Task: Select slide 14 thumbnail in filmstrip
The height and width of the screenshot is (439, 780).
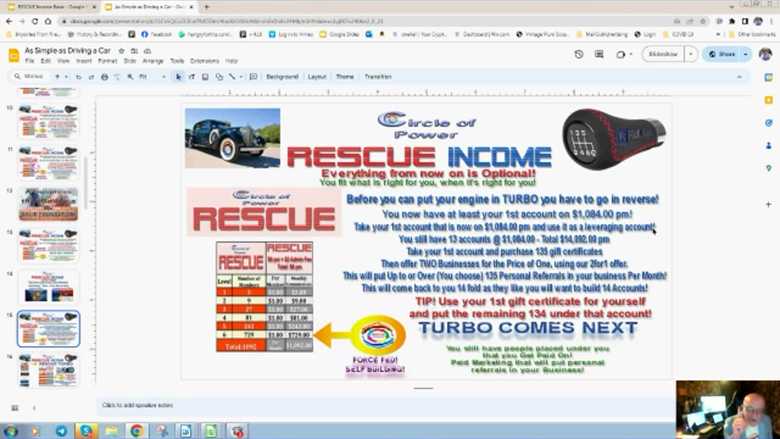Action: tap(48, 287)
